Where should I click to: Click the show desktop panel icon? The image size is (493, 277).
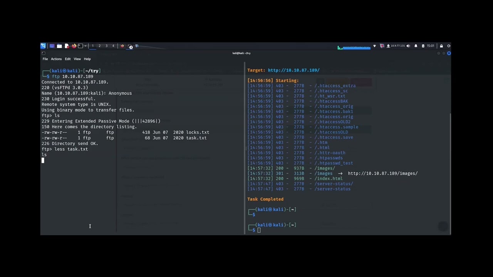coord(52,46)
